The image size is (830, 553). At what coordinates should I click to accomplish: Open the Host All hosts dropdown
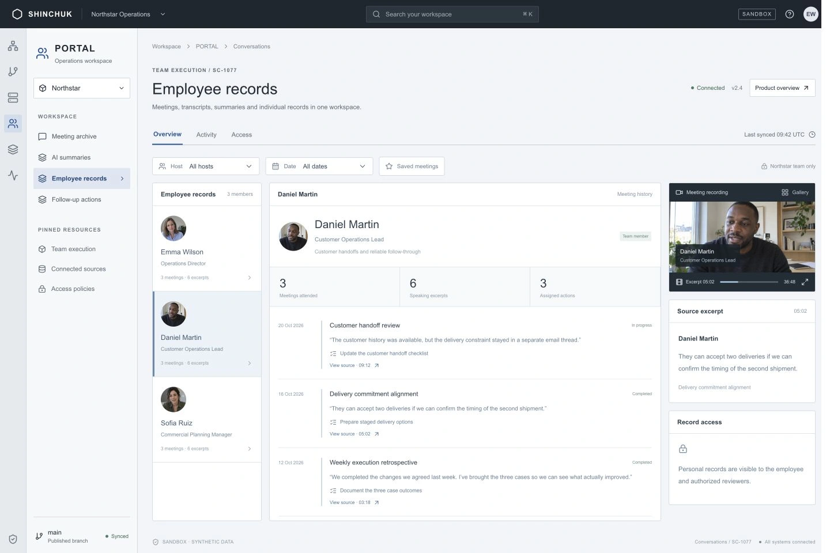[206, 166]
